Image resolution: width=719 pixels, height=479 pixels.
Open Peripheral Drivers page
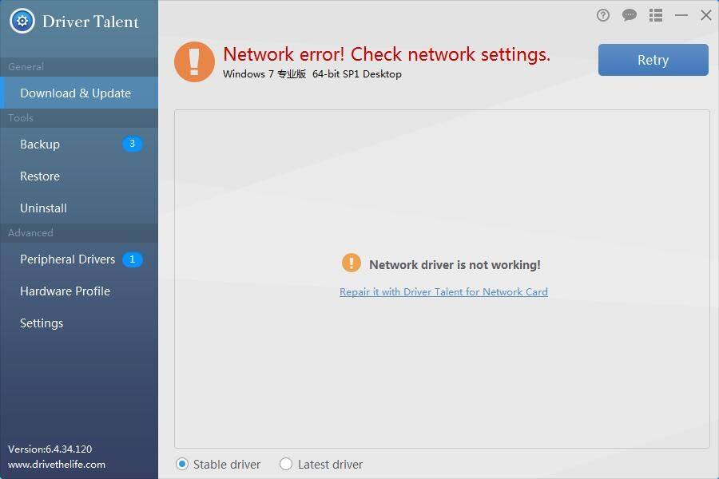tap(79, 259)
